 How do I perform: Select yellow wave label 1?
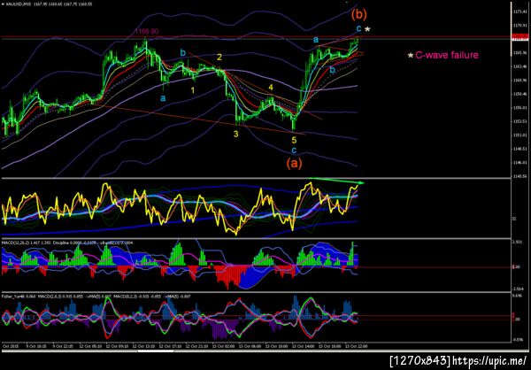[193, 90]
